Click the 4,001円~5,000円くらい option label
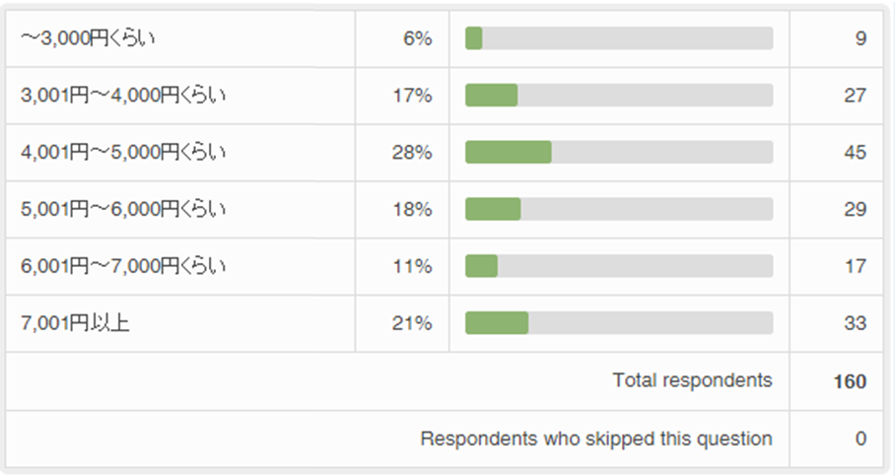 123,153
